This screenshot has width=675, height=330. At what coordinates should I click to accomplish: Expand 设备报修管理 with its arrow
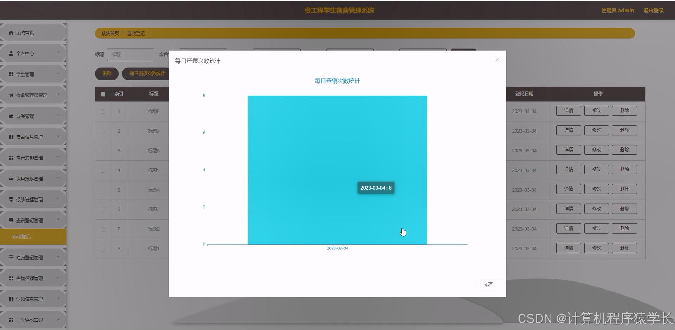(58, 178)
